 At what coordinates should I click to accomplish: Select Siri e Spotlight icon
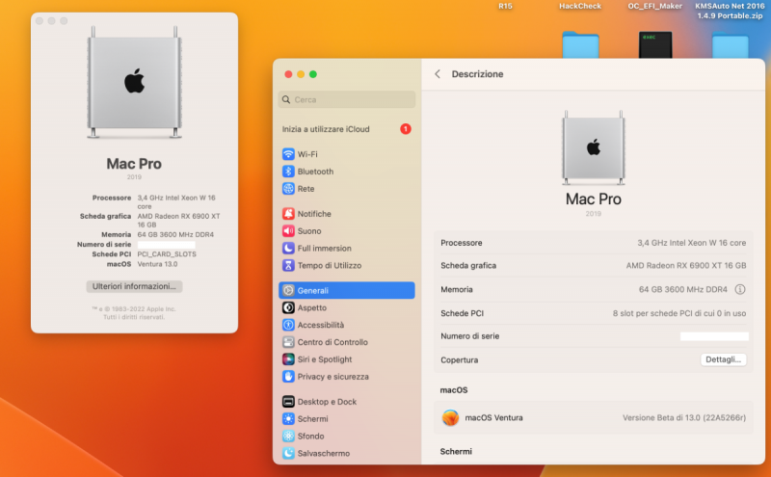click(289, 359)
